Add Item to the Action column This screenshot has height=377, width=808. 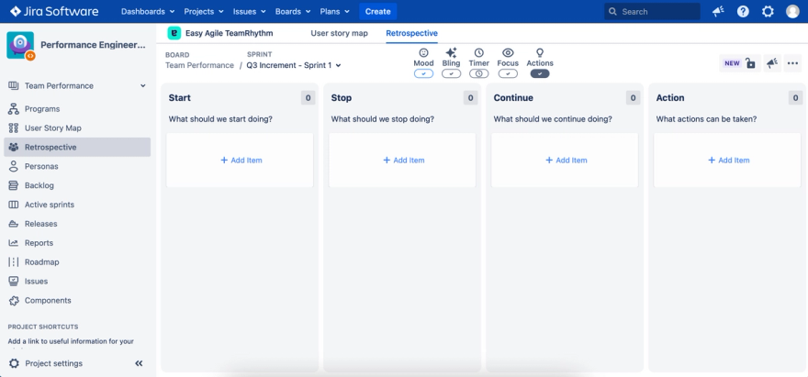(727, 161)
